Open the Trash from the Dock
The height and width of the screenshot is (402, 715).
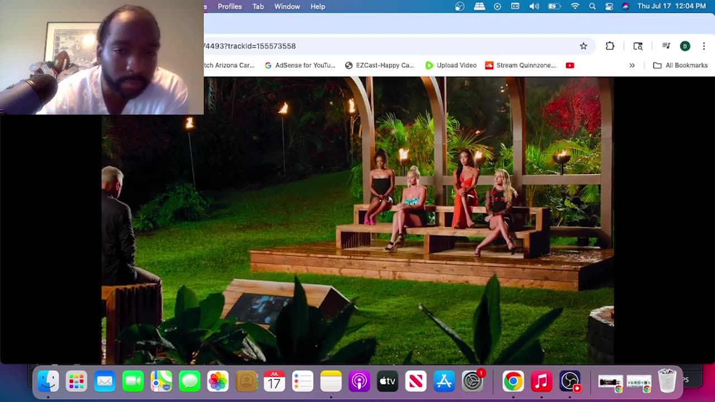(667, 382)
